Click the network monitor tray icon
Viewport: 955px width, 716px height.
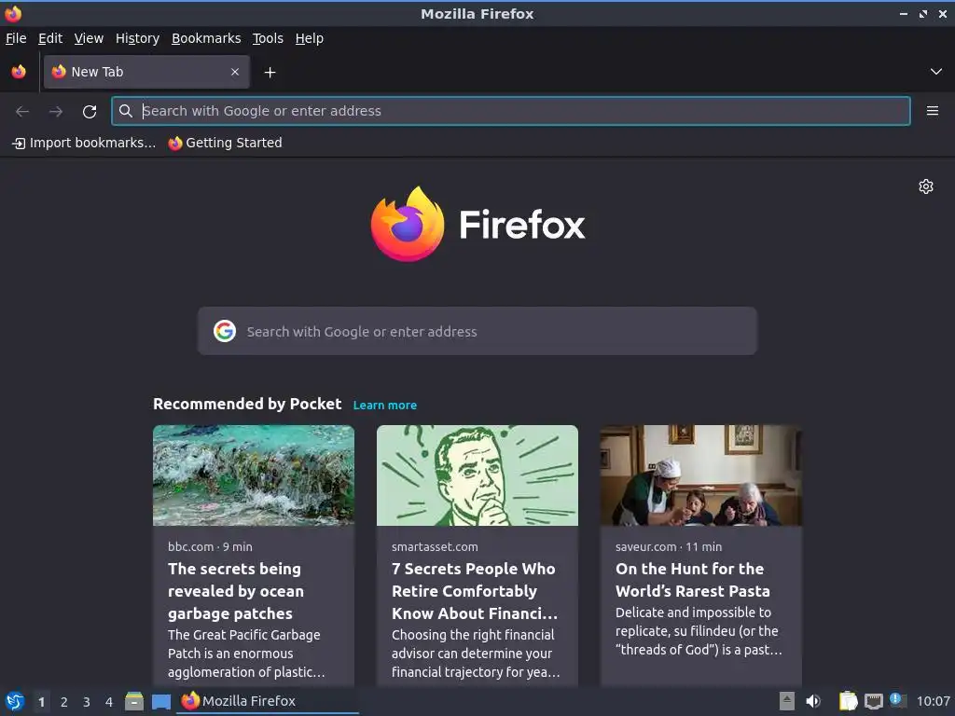click(873, 701)
